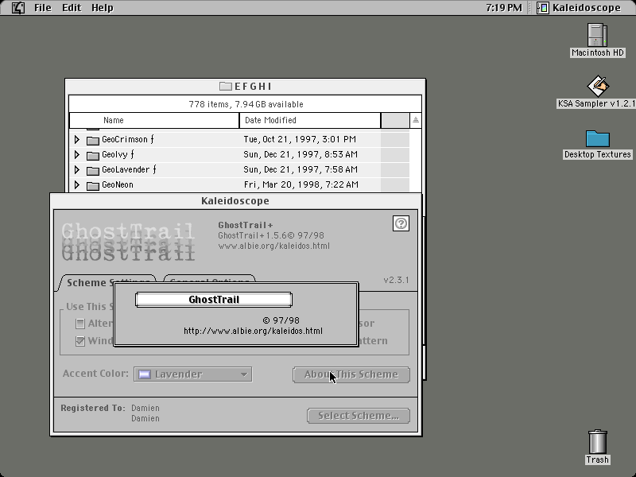Open the File menu

pyautogui.click(x=43, y=8)
